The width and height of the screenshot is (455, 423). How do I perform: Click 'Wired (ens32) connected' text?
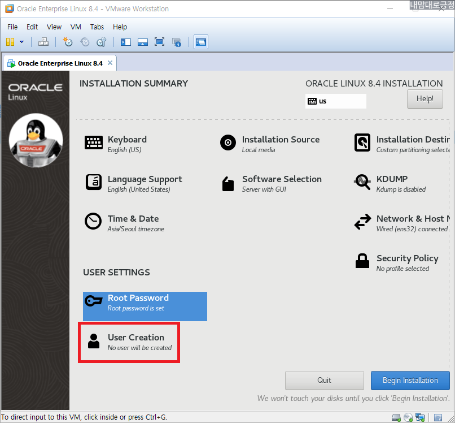412,229
